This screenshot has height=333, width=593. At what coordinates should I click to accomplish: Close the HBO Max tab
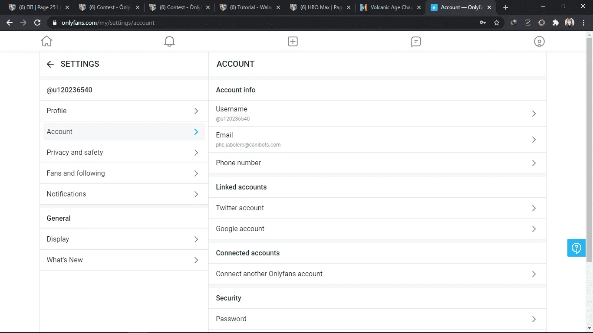(x=348, y=7)
